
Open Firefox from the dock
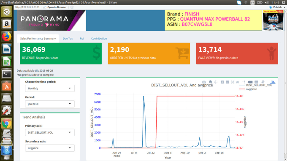(x=7, y=37)
